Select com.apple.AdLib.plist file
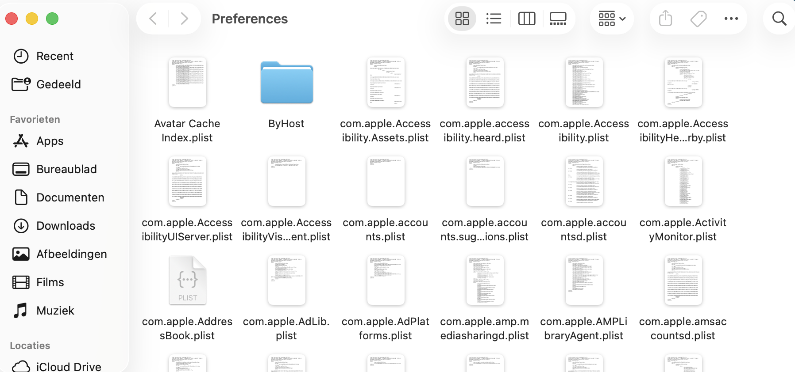This screenshot has height=372, width=795. pos(286,280)
